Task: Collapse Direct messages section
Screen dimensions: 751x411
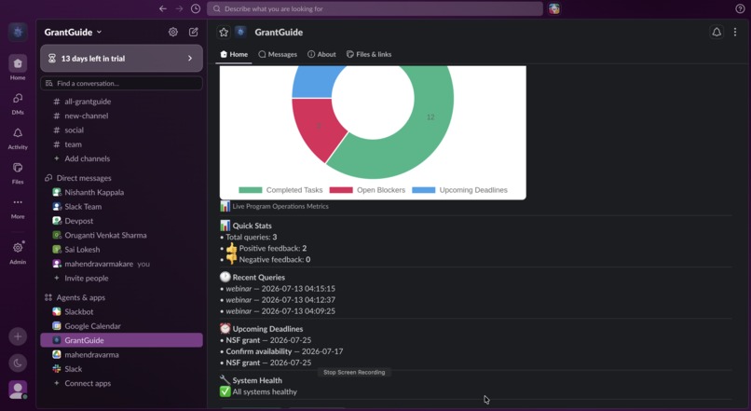Action: (83, 178)
